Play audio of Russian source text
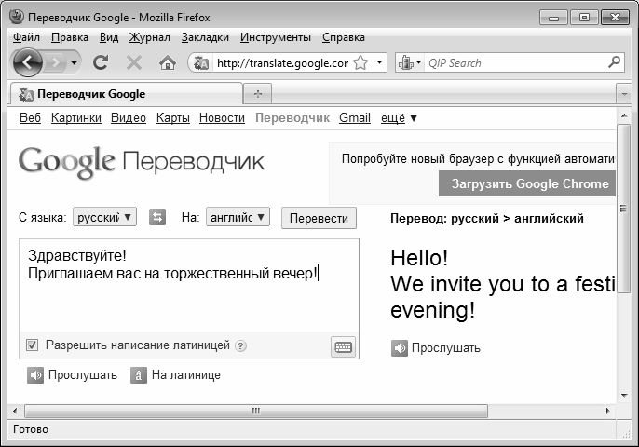The width and height of the screenshot is (639, 447). [72, 375]
